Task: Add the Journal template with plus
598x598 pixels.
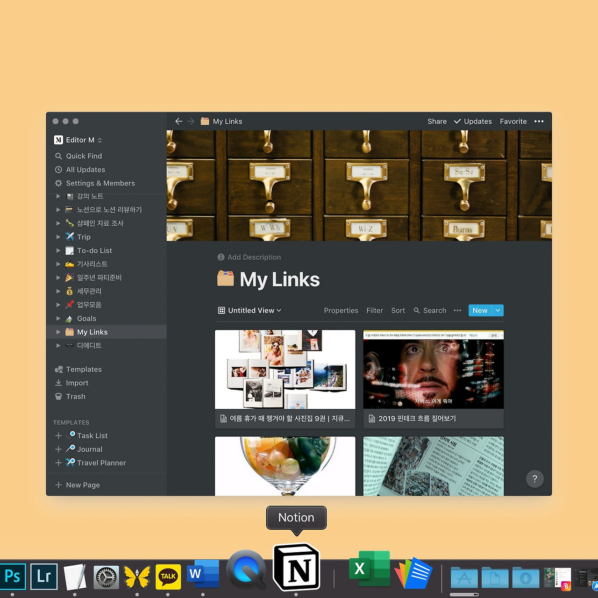Action: [x=58, y=449]
